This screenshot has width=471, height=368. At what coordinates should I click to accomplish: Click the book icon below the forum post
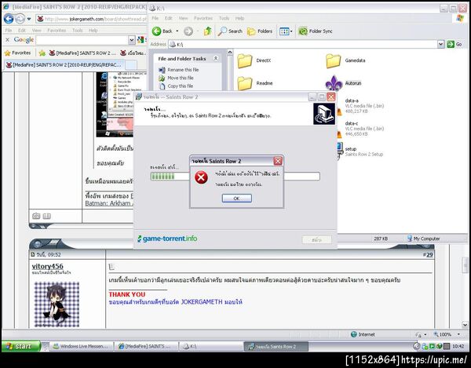pyautogui.click(x=47, y=216)
